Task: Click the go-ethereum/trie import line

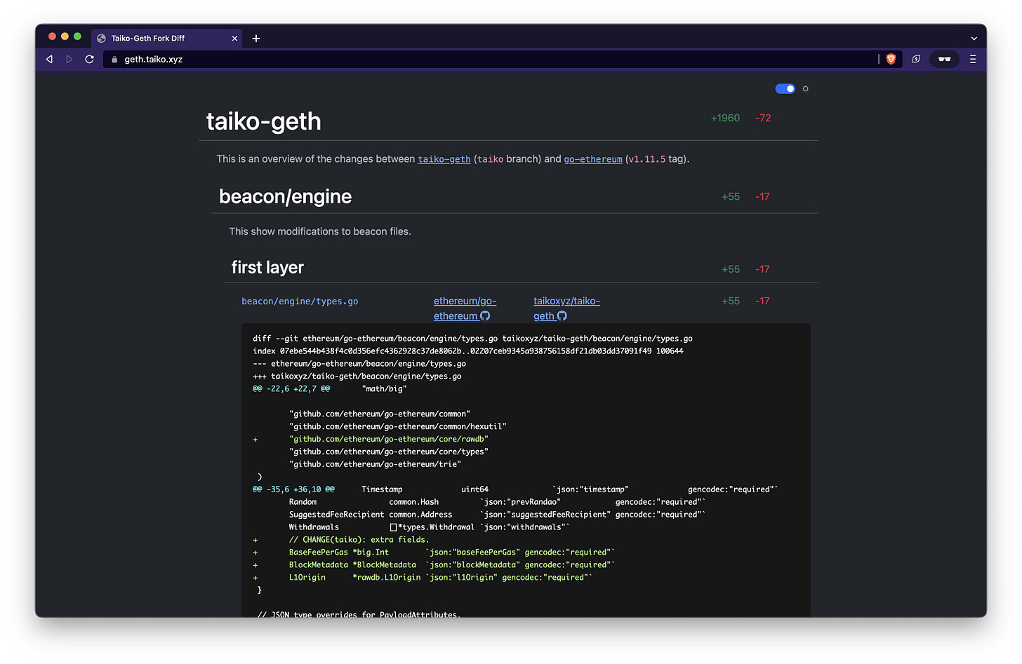Action: point(375,464)
